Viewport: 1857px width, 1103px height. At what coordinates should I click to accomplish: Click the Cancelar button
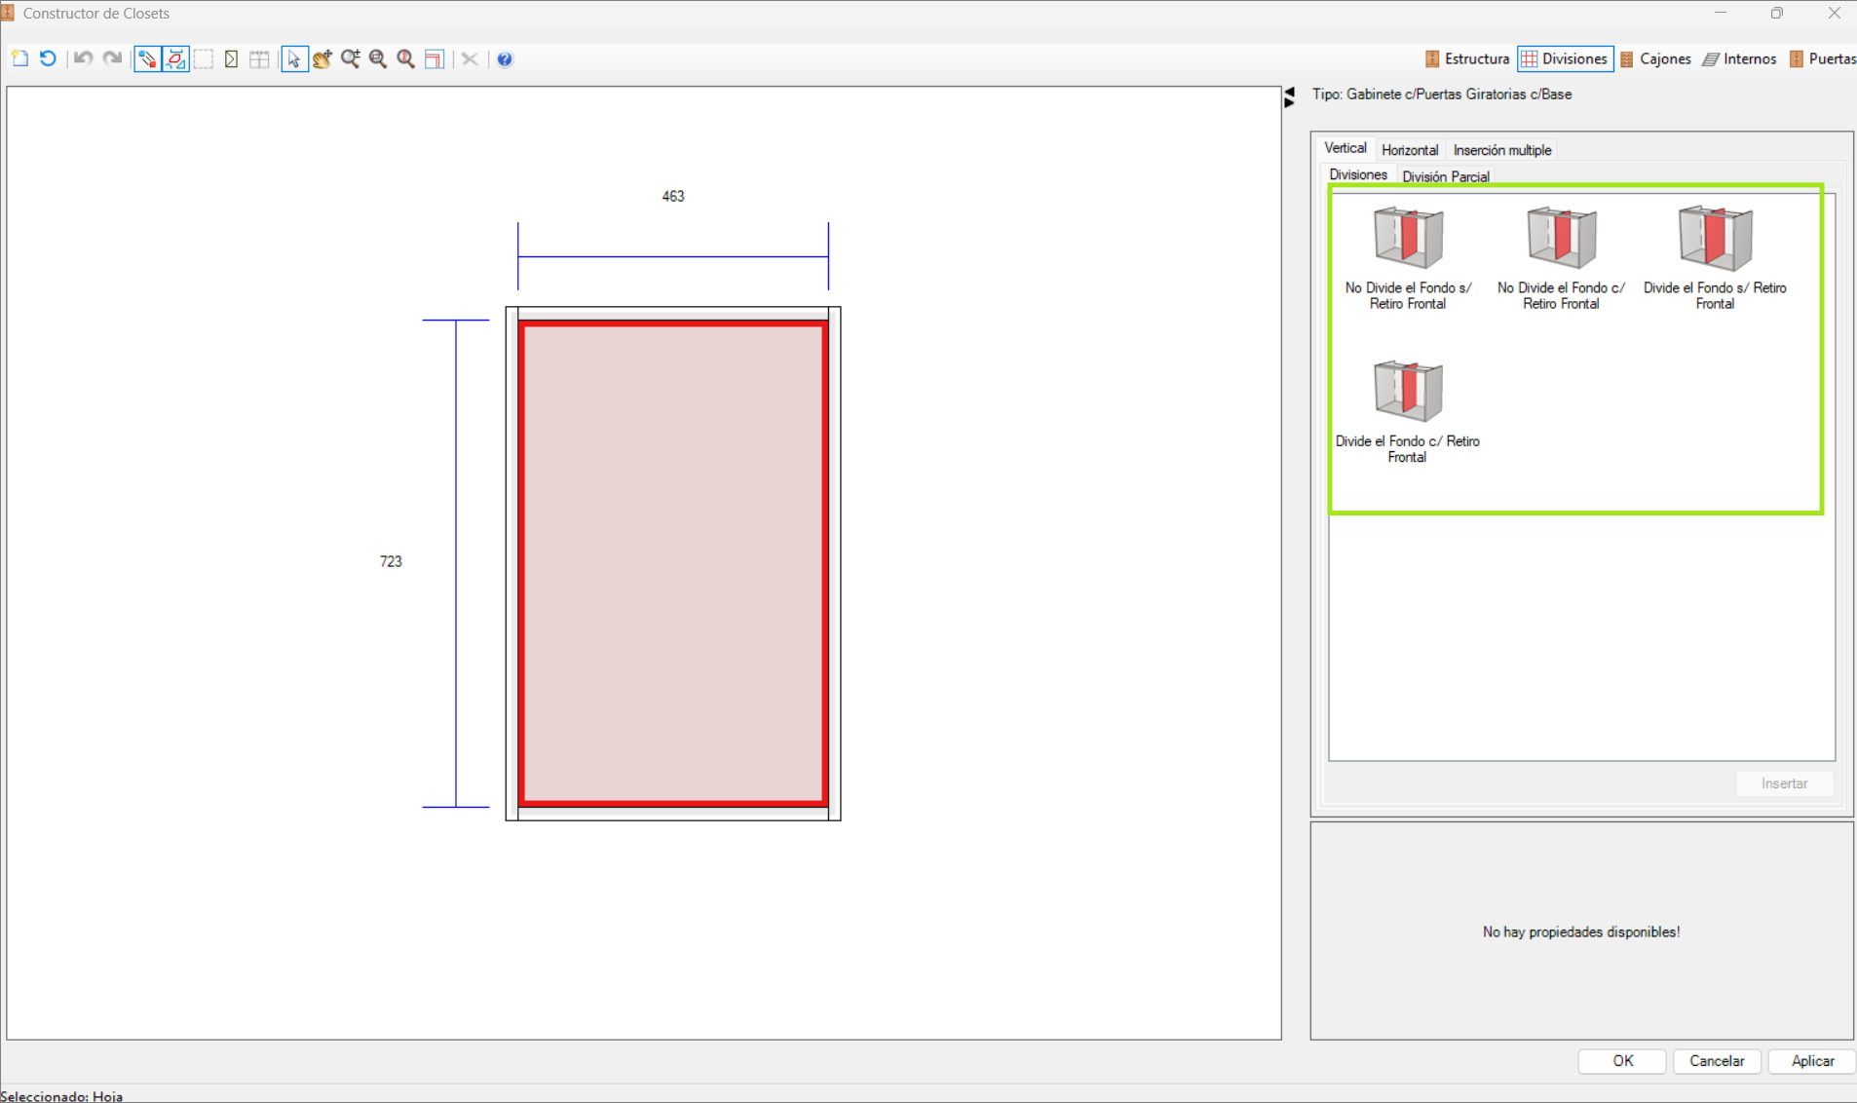point(1717,1061)
